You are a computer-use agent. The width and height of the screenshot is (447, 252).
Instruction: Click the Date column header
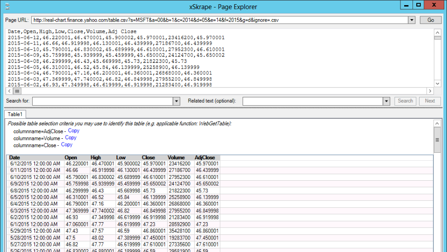[35, 157]
